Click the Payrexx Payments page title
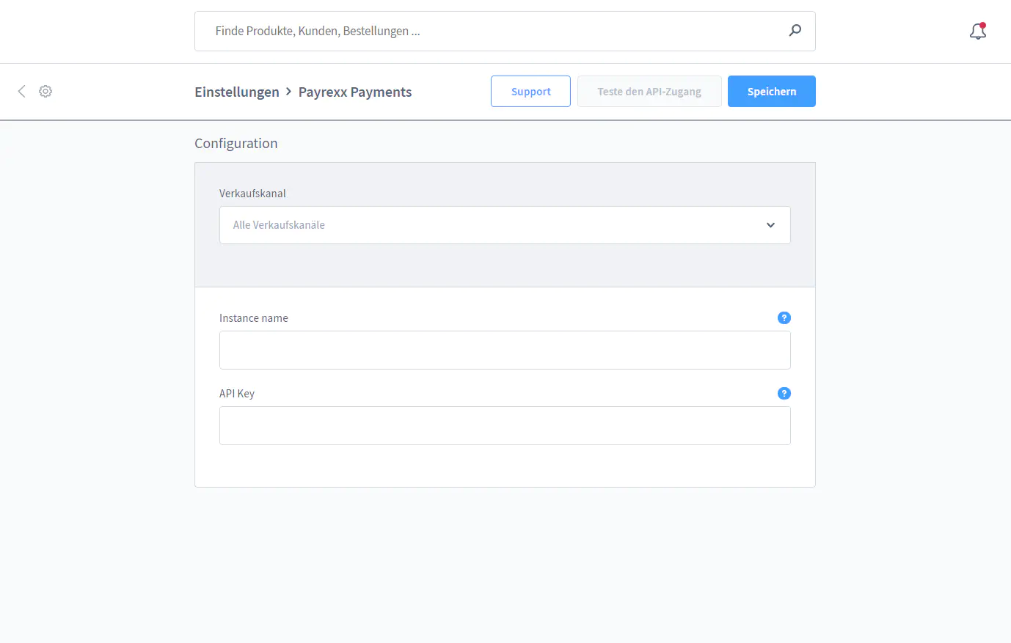This screenshot has height=643, width=1011. point(355,92)
